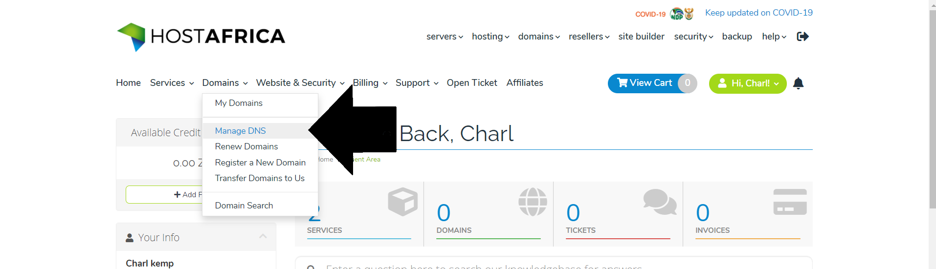The image size is (936, 269).
Task: Click the tickets chat bubbles icon
Action: pyautogui.click(x=660, y=202)
